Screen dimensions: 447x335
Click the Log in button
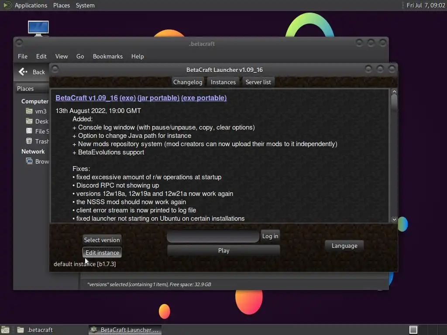tap(270, 236)
